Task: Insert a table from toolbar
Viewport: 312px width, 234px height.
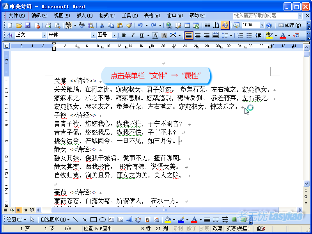Action: pos(187,25)
